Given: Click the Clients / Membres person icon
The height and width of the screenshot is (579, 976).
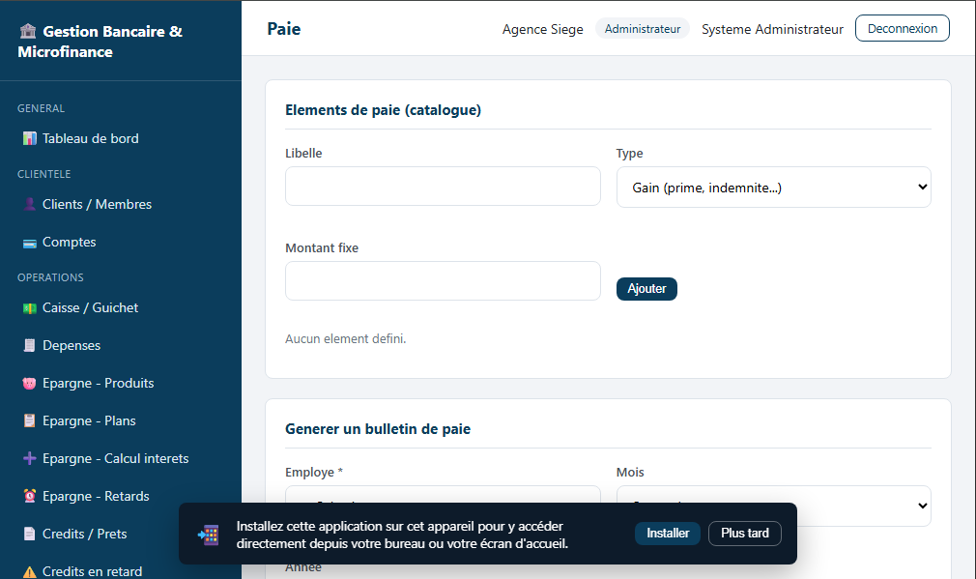Looking at the screenshot, I should tap(29, 204).
